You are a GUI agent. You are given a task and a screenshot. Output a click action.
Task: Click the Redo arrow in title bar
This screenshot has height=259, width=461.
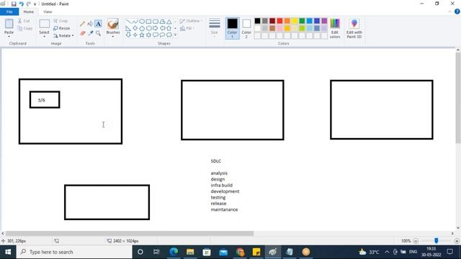coord(29,4)
